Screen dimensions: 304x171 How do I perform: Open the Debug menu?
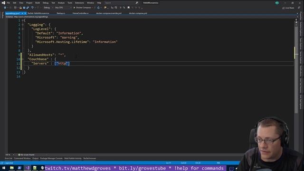pos(46,3)
